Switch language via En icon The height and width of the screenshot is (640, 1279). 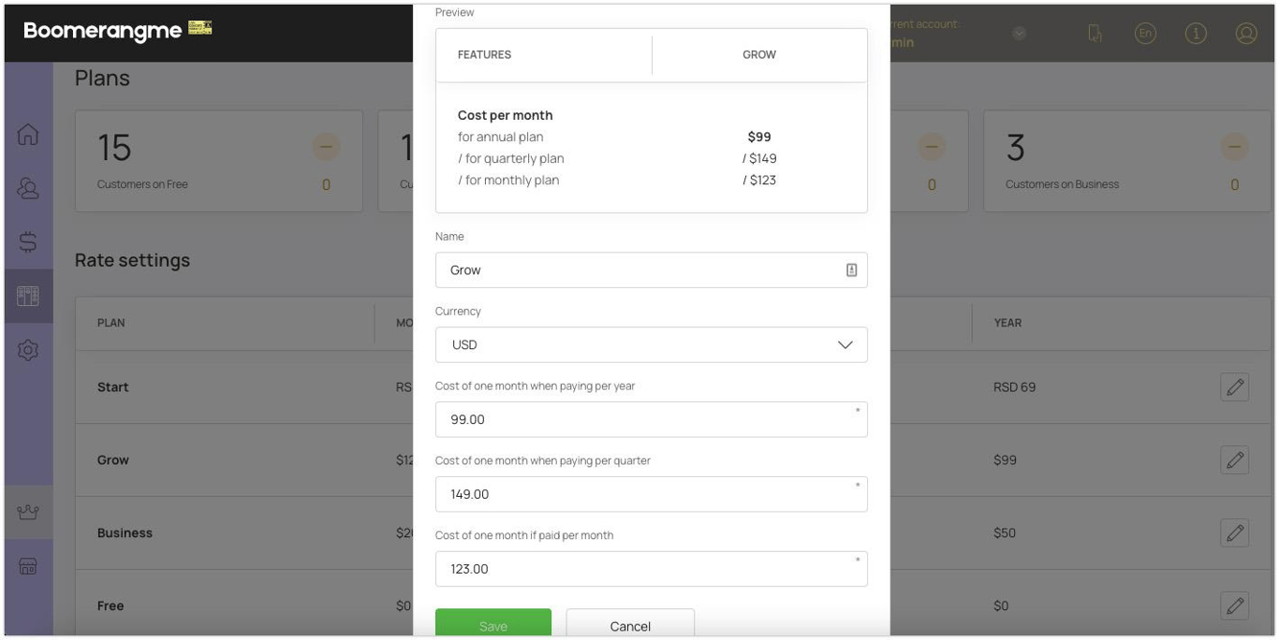click(1144, 34)
